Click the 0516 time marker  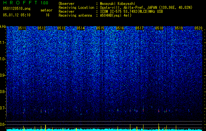click(120, 28)
